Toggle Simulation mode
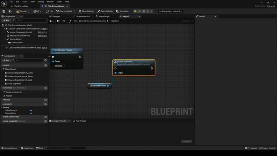 pyautogui.click(x=122, y=11)
